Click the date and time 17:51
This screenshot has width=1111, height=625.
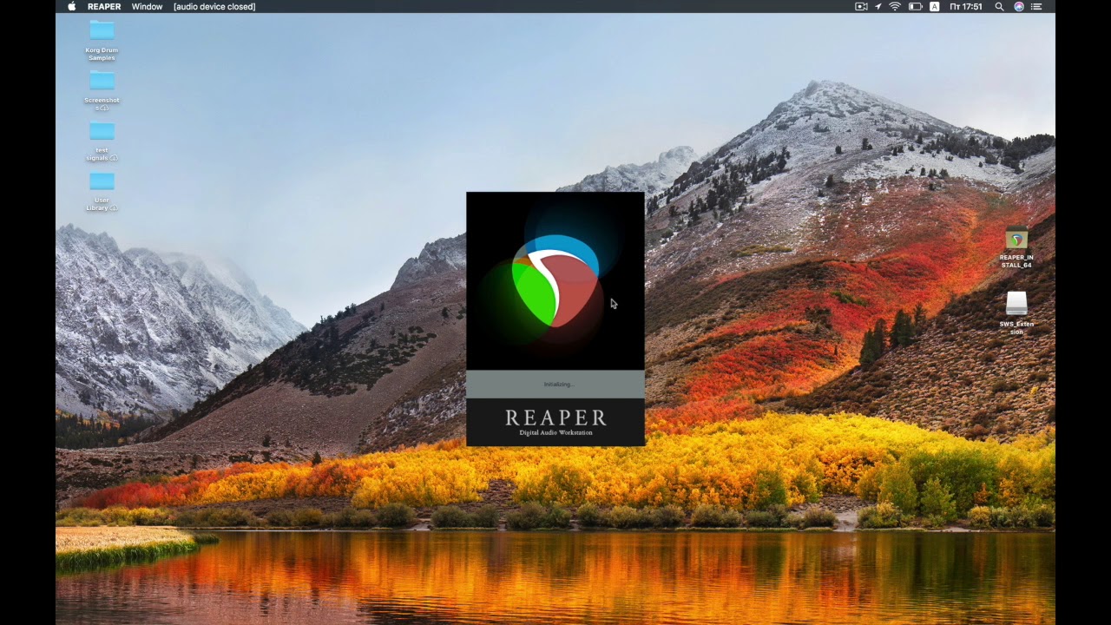[966, 6]
